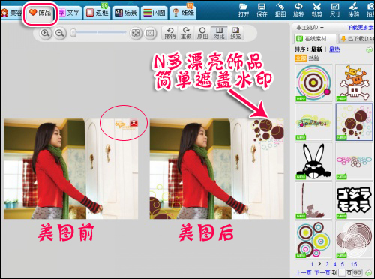Viewport: 375px width, 279px height.
Task: Click the zoom out magnifier icon
Action: 60,33
